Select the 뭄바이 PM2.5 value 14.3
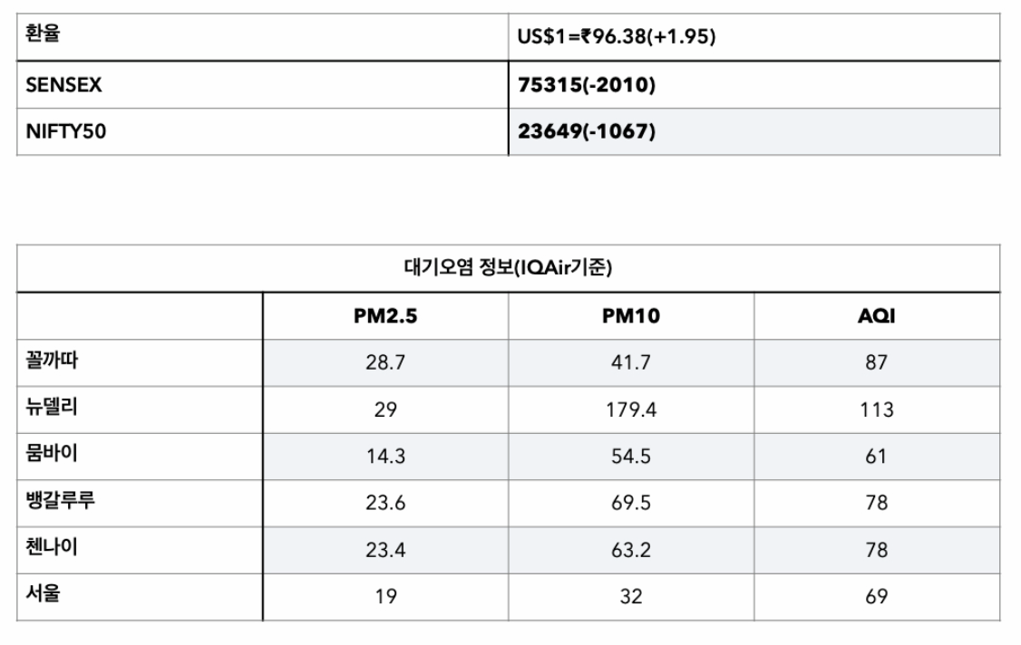Screen dimensions: 1021x645 click(385, 457)
